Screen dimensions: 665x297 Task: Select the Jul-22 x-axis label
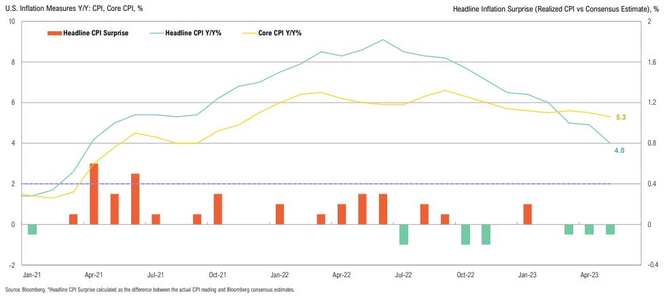pos(403,275)
